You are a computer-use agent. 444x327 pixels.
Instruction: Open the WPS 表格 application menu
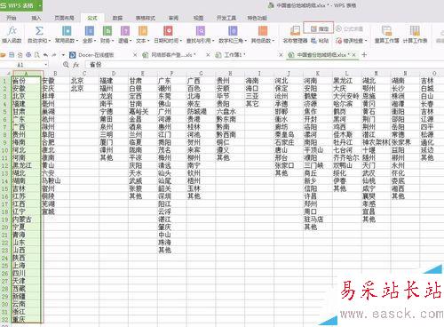coord(21,5)
